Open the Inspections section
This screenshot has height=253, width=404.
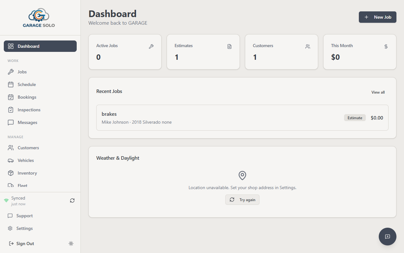coord(40,110)
